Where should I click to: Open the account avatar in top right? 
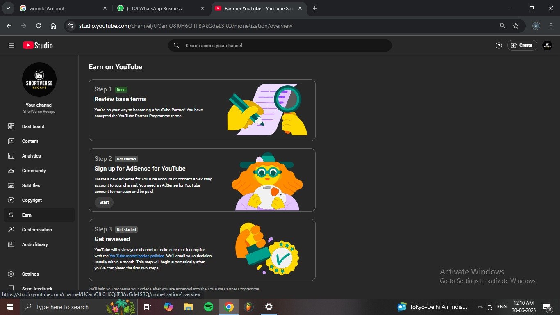pyautogui.click(x=547, y=46)
